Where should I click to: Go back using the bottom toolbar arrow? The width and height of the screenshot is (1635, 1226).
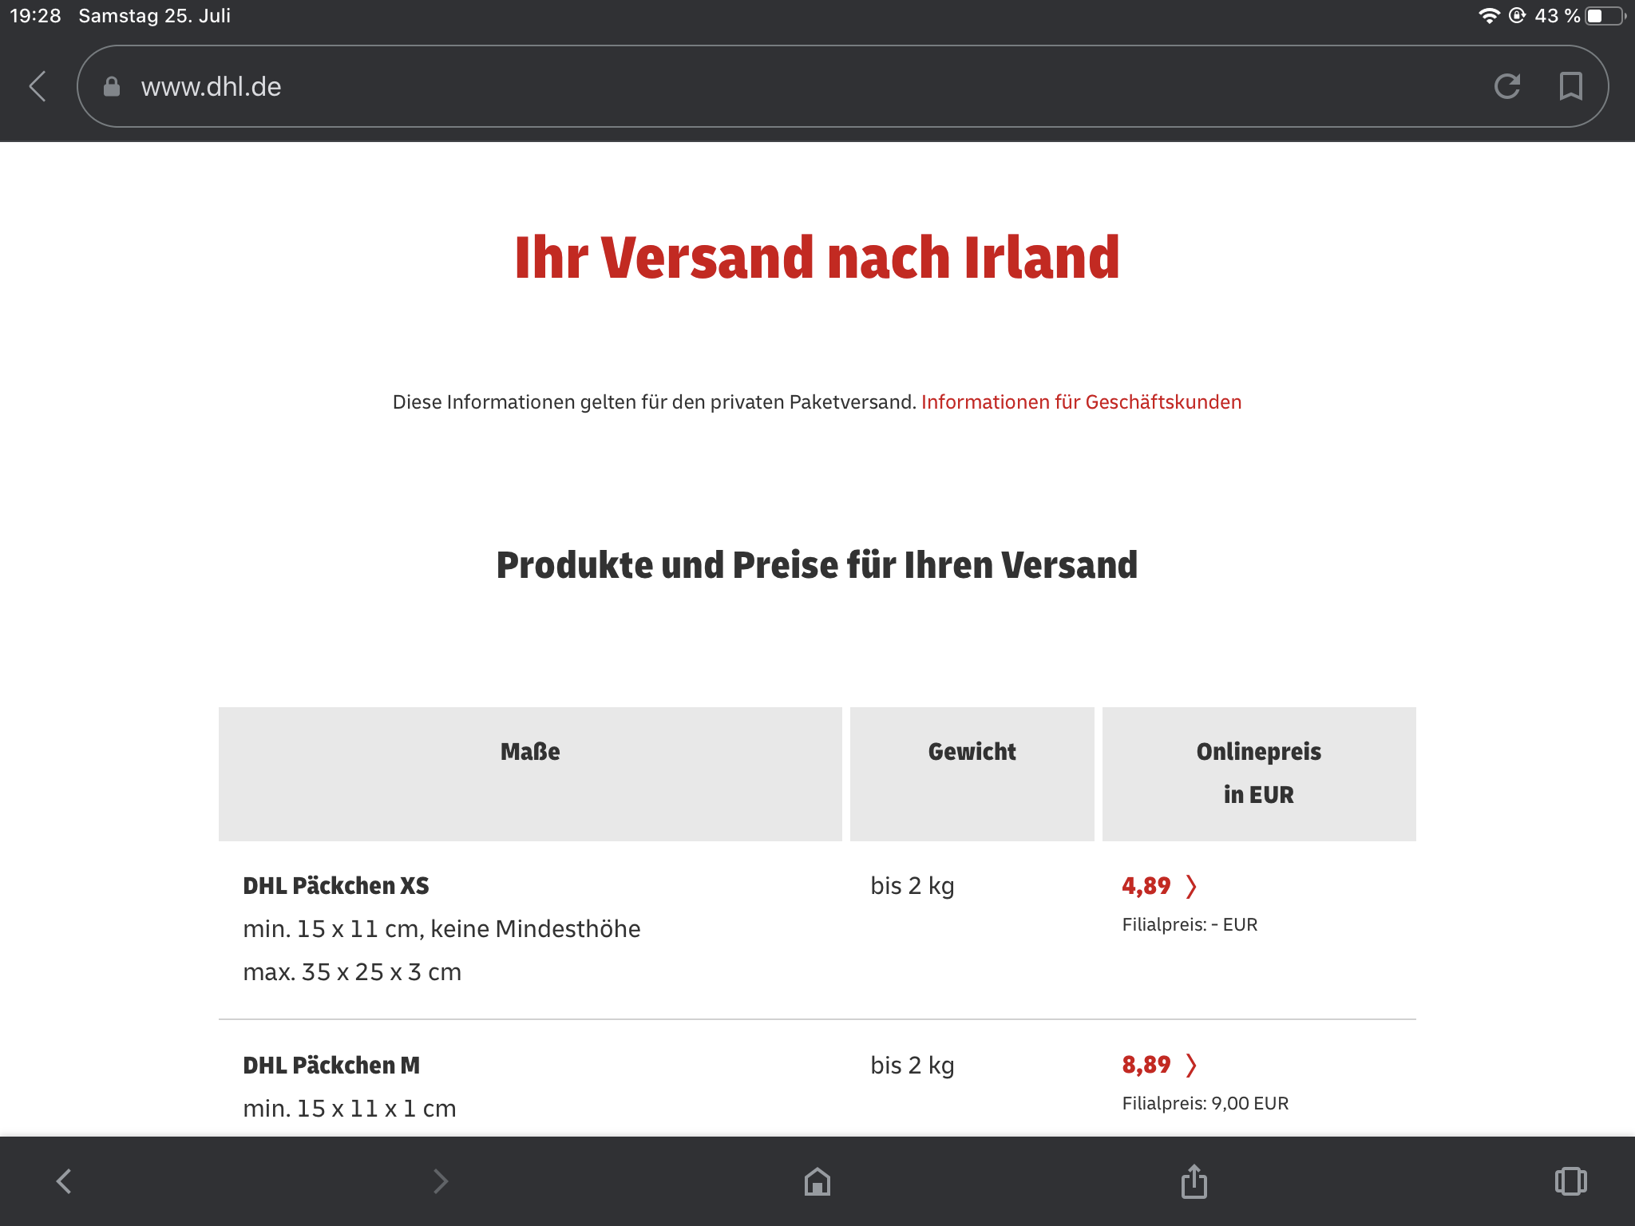point(64,1181)
